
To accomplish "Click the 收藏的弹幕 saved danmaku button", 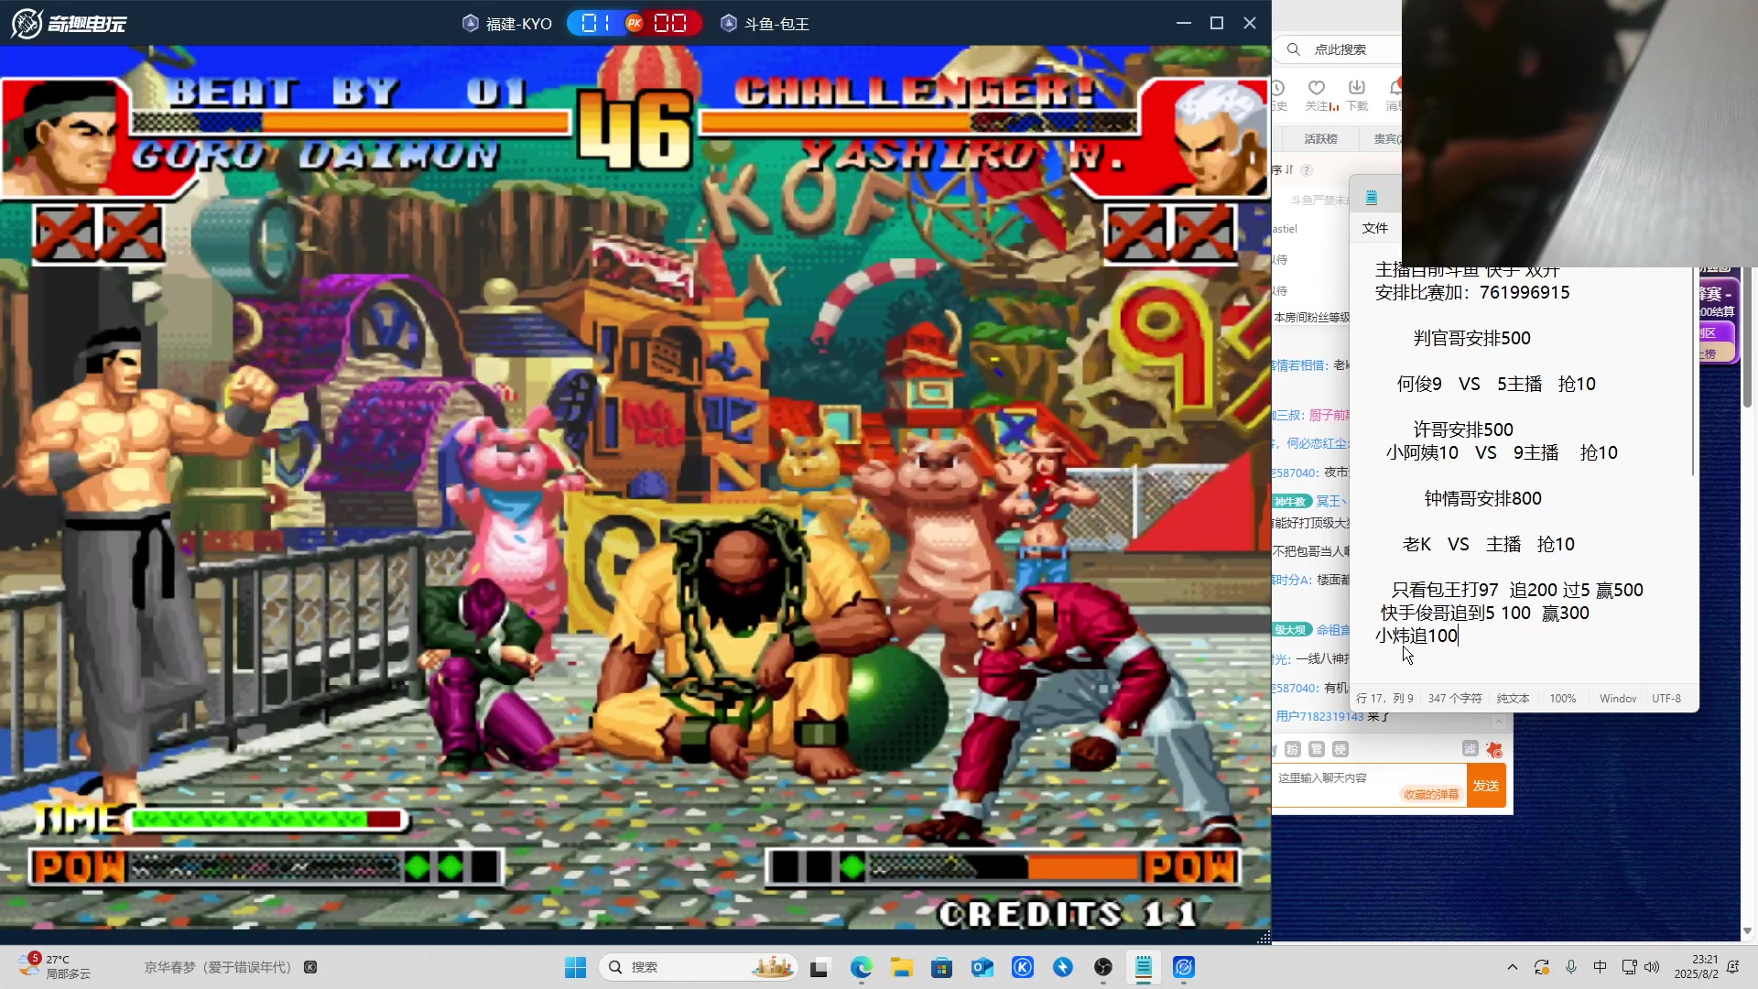I will pyautogui.click(x=1431, y=794).
